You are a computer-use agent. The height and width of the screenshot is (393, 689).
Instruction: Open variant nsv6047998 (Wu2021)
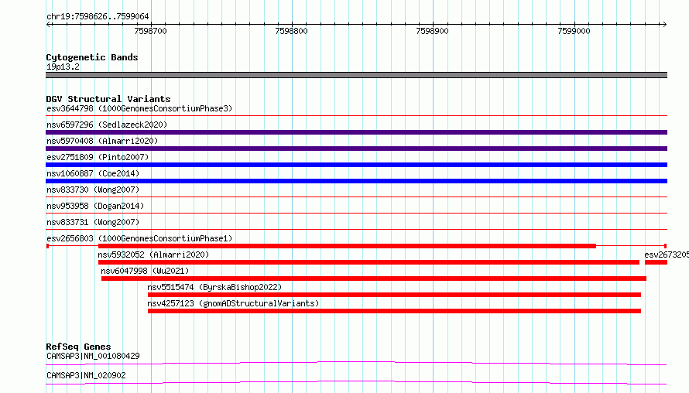[x=145, y=271]
